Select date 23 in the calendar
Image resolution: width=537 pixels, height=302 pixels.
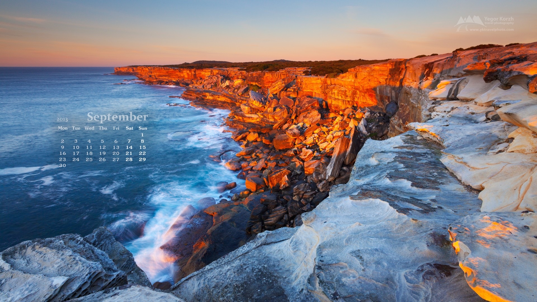pyautogui.click(x=63, y=160)
